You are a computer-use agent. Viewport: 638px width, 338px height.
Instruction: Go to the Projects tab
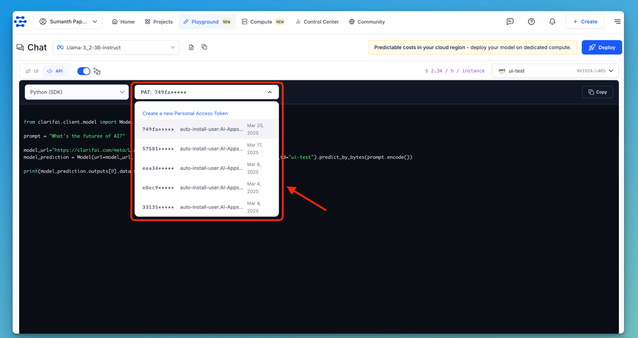tap(158, 22)
